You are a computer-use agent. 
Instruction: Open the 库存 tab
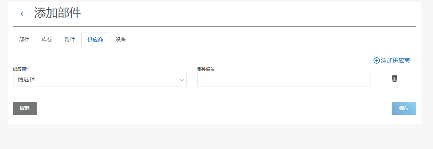pos(47,40)
